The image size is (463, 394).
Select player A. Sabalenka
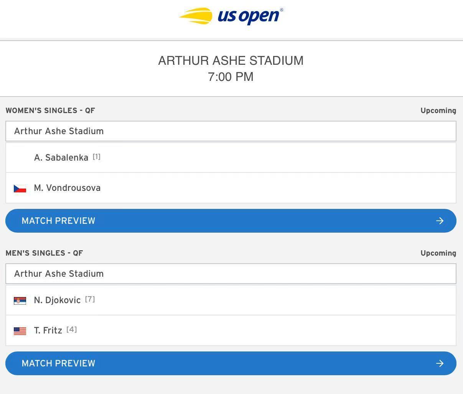[231, 158]
